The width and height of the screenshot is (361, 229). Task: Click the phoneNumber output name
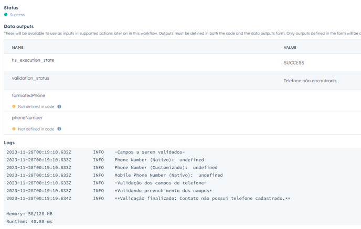click(x=27, y=118)
